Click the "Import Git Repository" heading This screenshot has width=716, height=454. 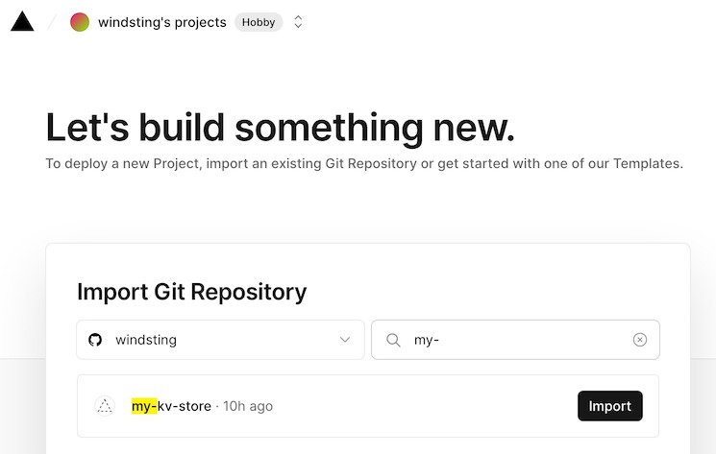(191, 291)
